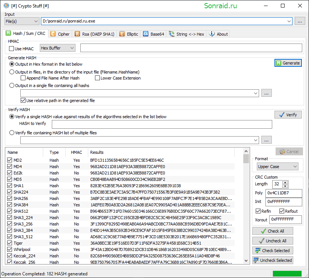
Task: Untick Use relative path checkbox
Action: click(23, 101)
